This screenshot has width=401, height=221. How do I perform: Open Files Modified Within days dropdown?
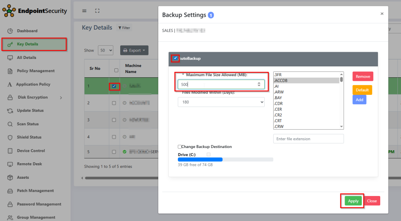click(x=221, y=102)
